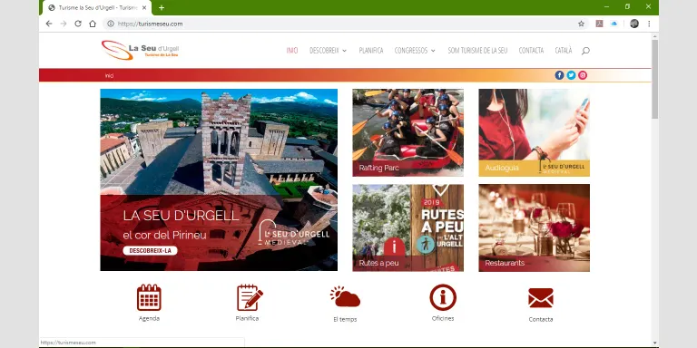Open the Rutes a peu tile
697x348 pixels.
click(408, 227)
